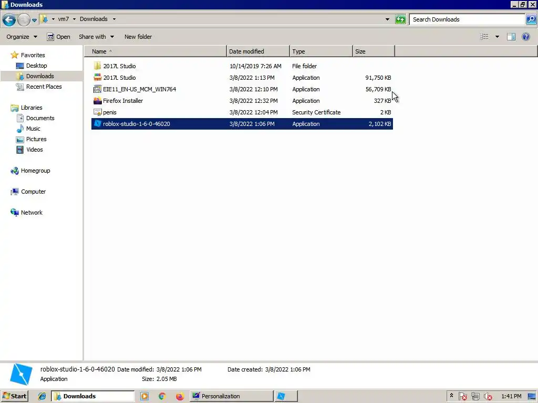Select the Libraries node
The height and width of the screenshot is (403, 538).
point(32,108)
